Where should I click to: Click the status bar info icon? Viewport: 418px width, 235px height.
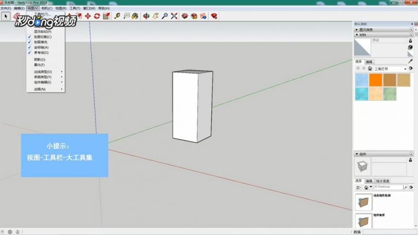[10, 232]
